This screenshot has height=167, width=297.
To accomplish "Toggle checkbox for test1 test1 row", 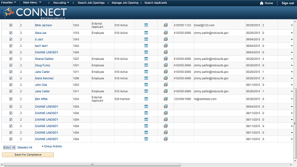I will 11,45.
